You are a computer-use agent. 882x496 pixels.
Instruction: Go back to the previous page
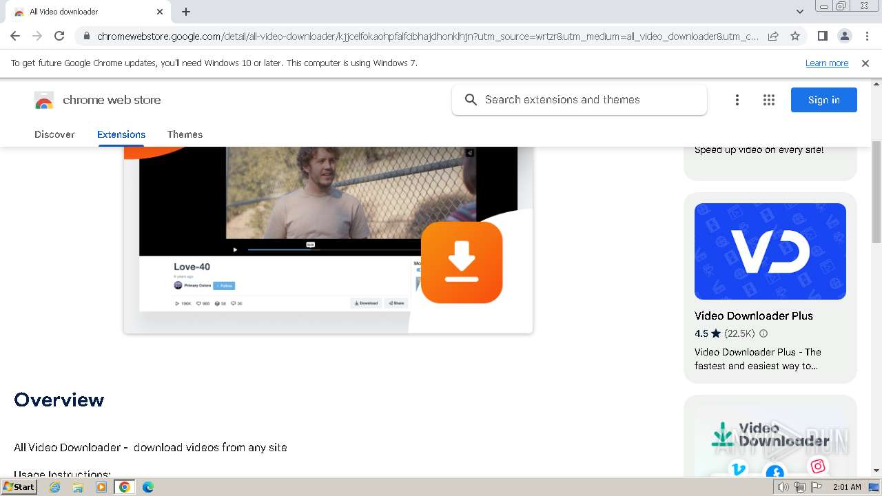15,36
